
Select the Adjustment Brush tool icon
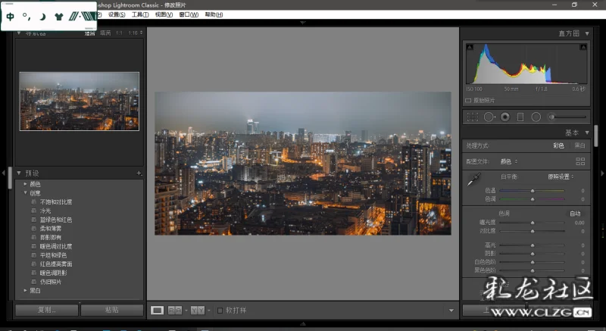point(567,117)
